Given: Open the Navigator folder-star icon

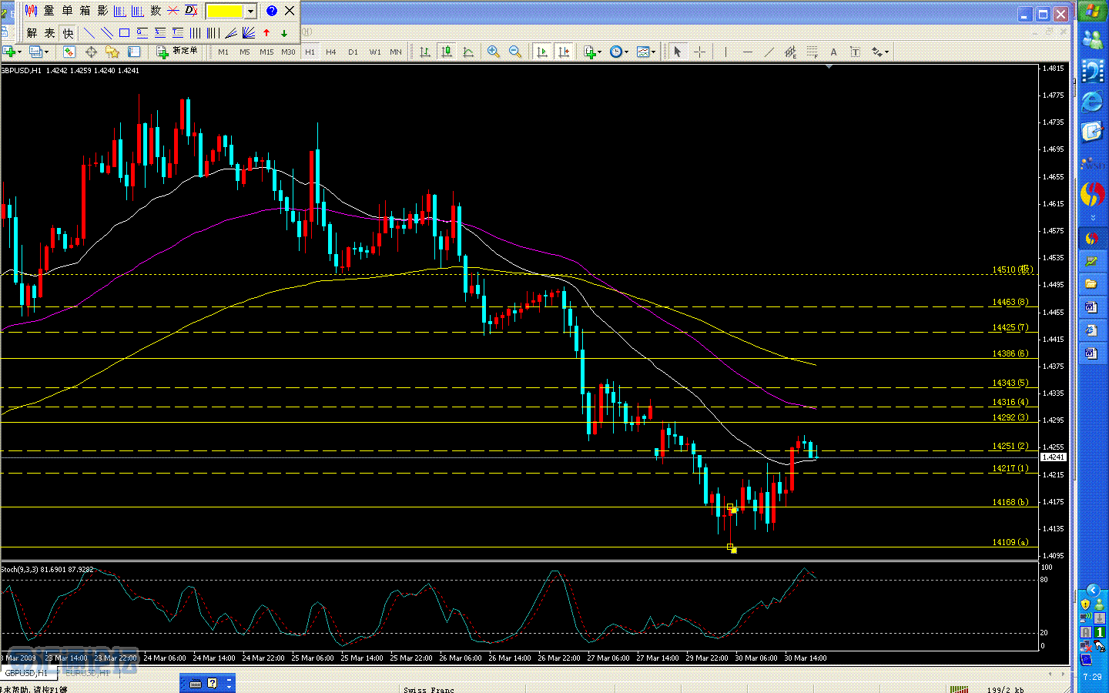Looking at the screenshot, I should point(112,52).
